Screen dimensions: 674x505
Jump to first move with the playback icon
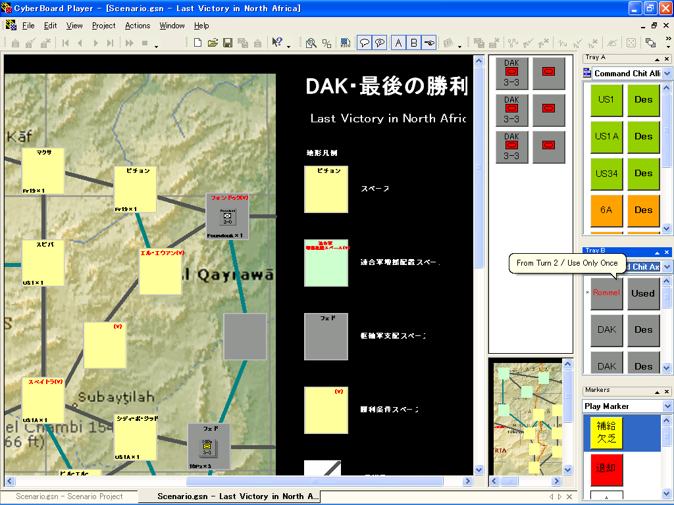(65, 43)
